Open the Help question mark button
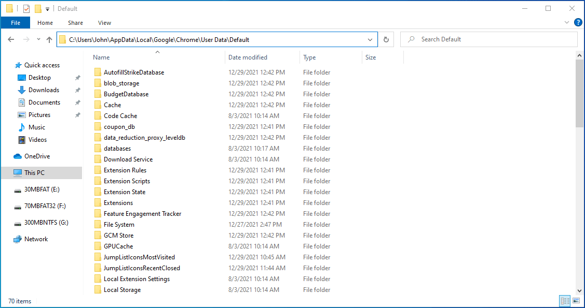The width and height of the screenshot is (585, 308). (578, 22)
